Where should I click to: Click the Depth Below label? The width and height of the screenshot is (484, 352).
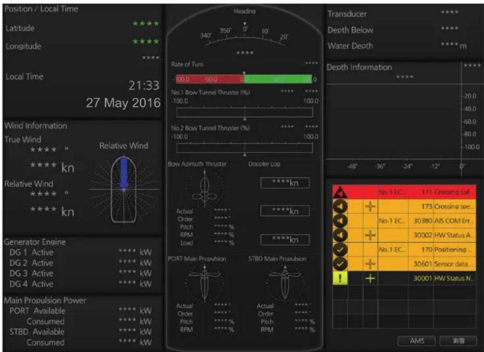350,30
